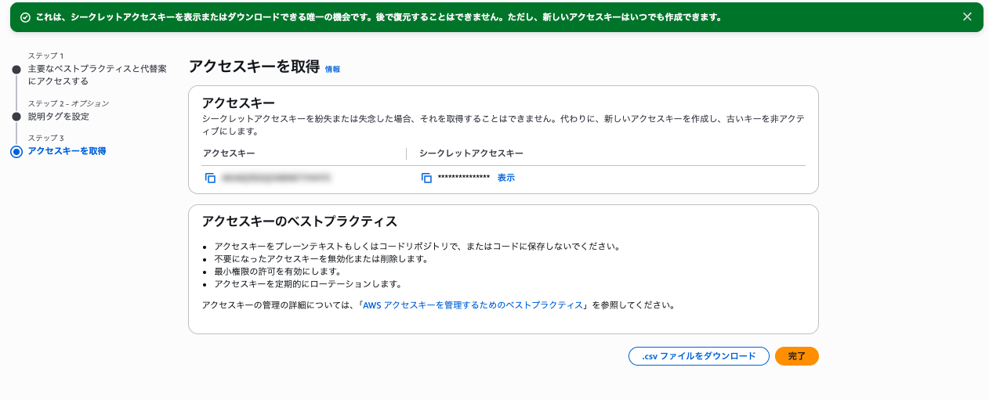
Task: Click the masked secret key asterisks
Action: (464, 178)
